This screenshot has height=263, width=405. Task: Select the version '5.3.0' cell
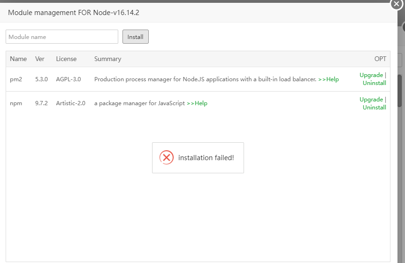41,79
